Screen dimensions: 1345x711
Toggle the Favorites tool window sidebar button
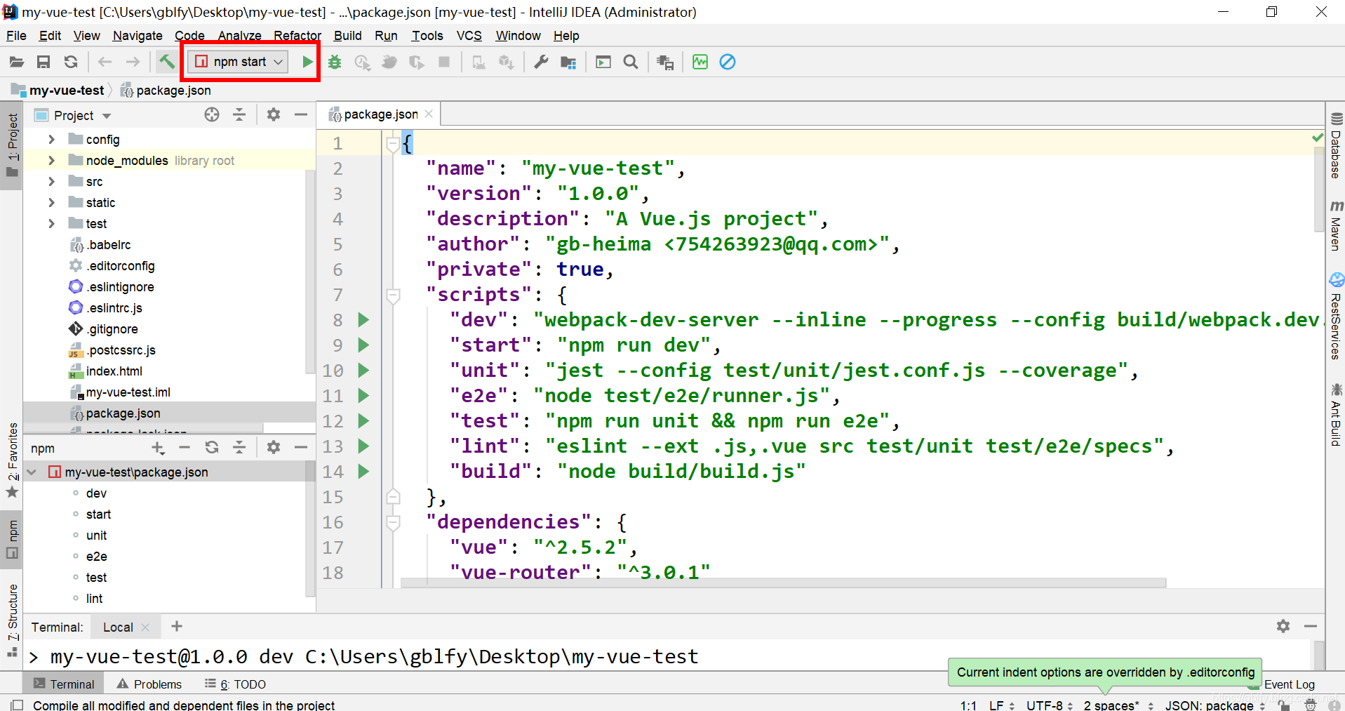(x=12, y=460)
